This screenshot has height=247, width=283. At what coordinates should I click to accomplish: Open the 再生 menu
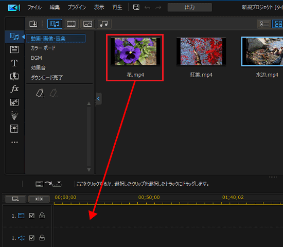click(x=117, y=7)
